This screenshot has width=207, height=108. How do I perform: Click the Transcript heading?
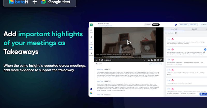point(99,64)
